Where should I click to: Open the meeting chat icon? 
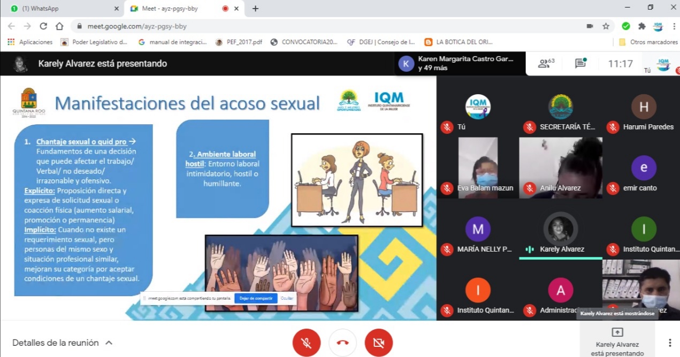coord(580,64)
